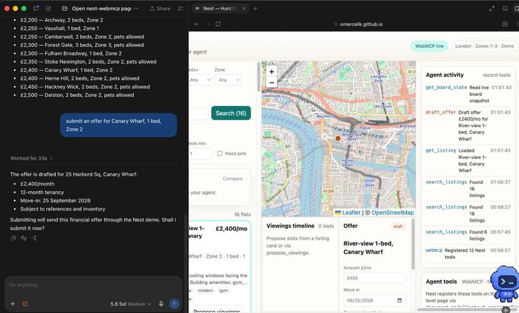Share the response with share-nodes icon

click(x=33, y=238)
